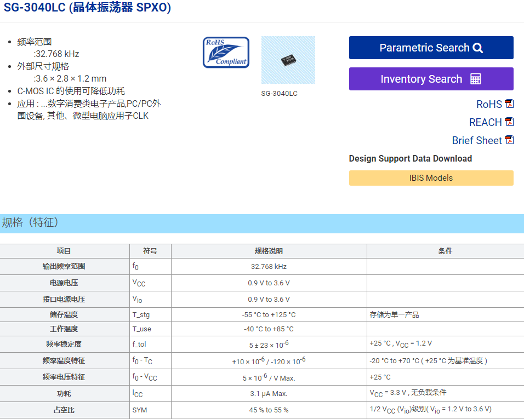Click the 3.1 µA Max. value cell
Viewport: 524px width, 419px height.
pyautogui.click(x=269, y=393)
